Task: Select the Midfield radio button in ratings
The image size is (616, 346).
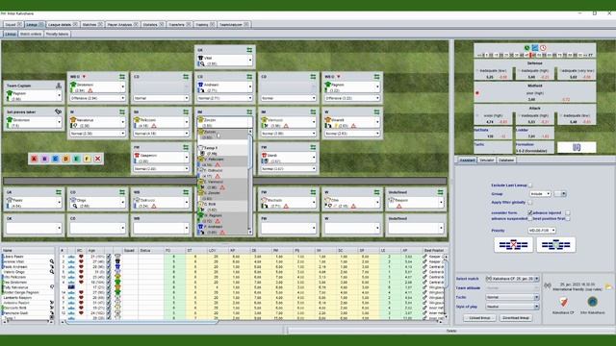Action: pos(477,93)
